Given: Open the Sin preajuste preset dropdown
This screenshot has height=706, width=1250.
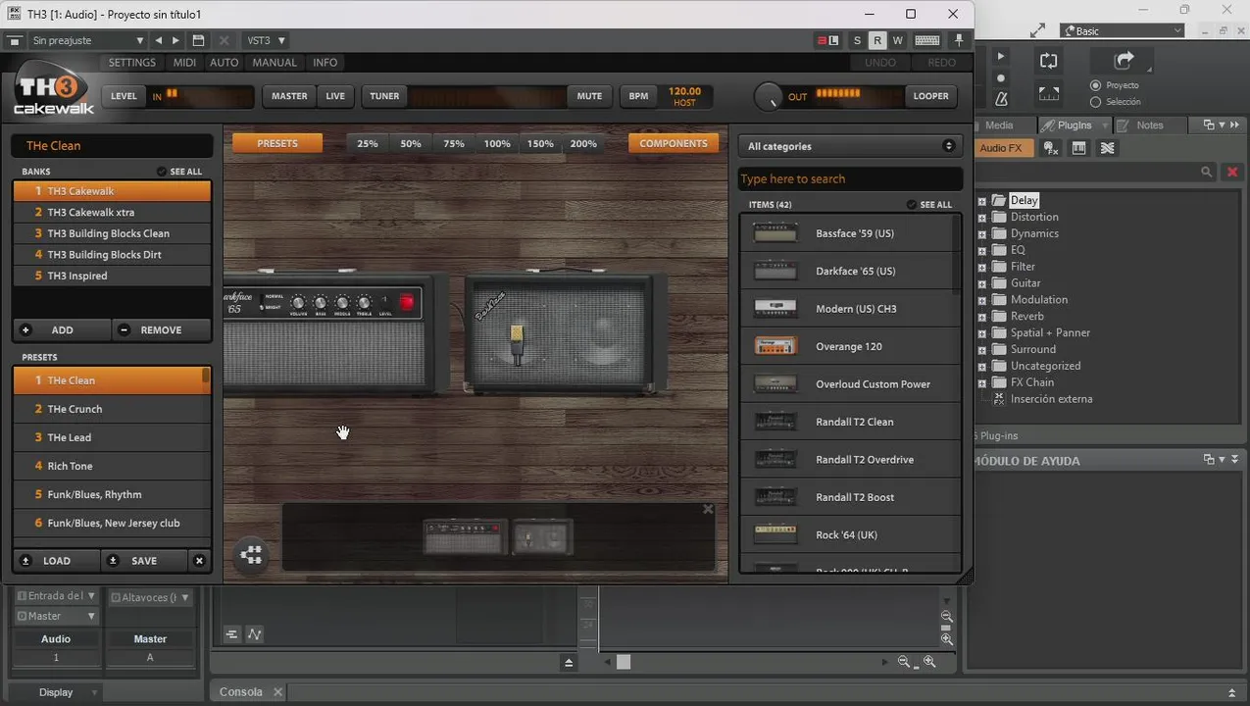Looking at the screenshot, I should 88,41.
